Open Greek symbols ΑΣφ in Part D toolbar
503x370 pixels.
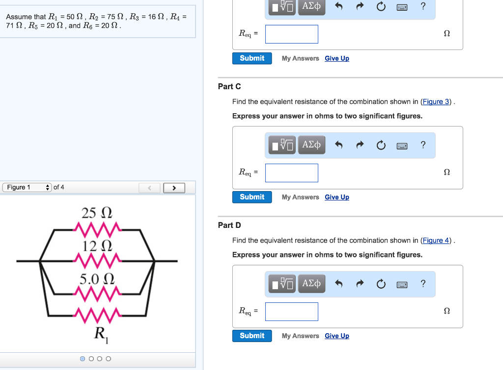pos(311,284)
